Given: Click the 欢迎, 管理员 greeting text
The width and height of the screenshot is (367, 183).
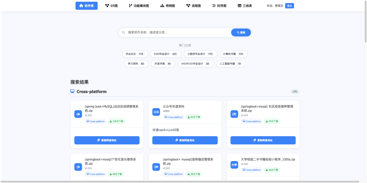Looking at the screenshot, I should click(275, 6).
